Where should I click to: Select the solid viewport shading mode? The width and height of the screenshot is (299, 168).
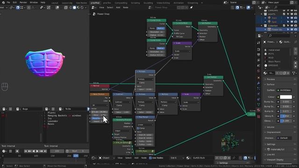coord(74,7)
